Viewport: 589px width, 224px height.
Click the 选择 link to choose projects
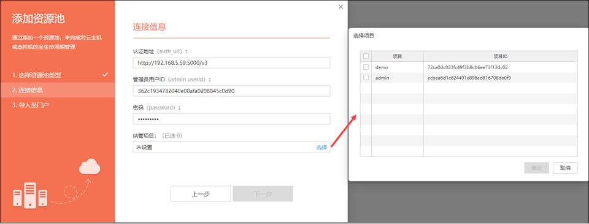point(321,147)
